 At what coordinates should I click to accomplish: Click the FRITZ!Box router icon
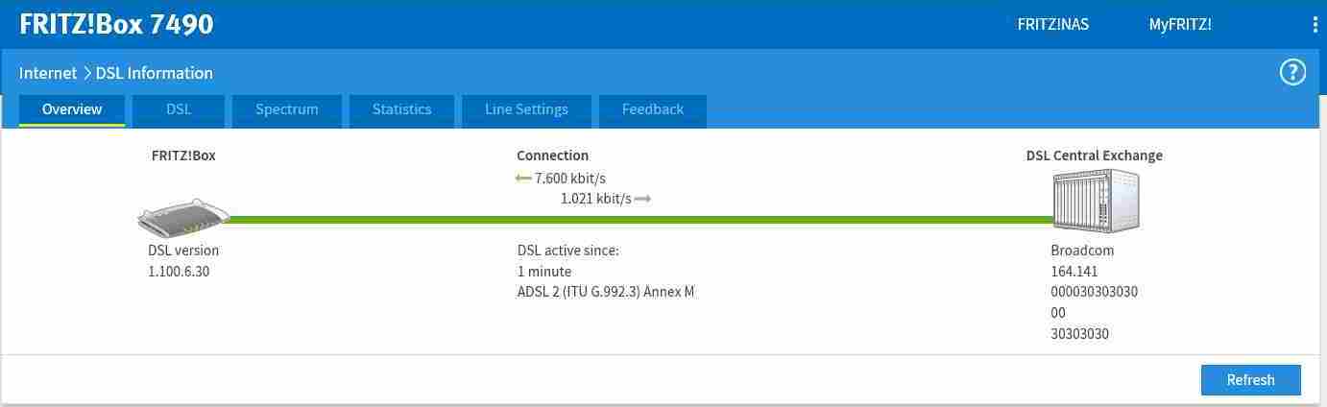tap(182, 218)
